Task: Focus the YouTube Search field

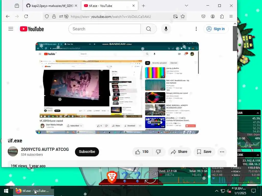Action: click(105, 29)
